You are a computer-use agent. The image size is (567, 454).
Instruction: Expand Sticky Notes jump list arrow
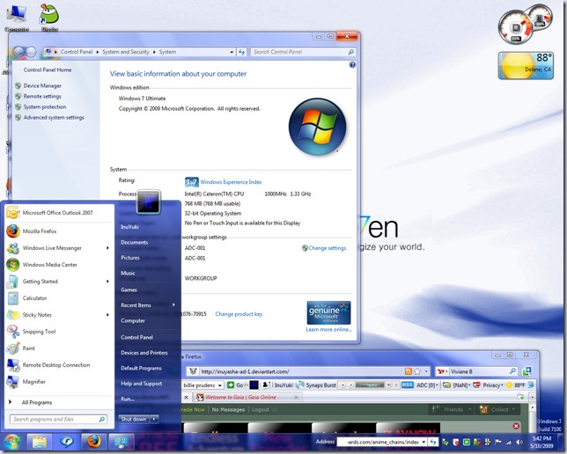pos(107,315)
